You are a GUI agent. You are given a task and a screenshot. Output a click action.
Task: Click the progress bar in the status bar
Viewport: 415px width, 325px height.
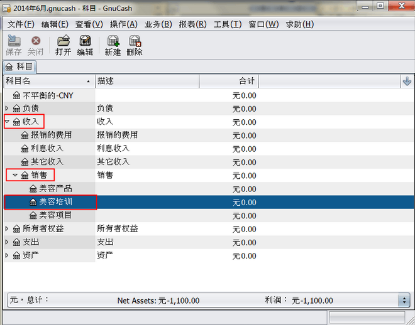coord(367,317)
